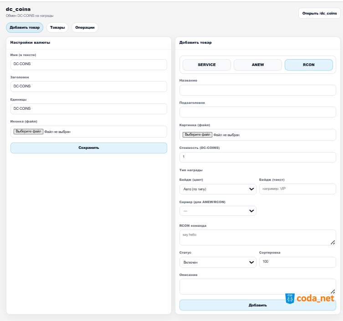
Task: Click the Настройки валюты panel heading
Action: click(30, 42)
